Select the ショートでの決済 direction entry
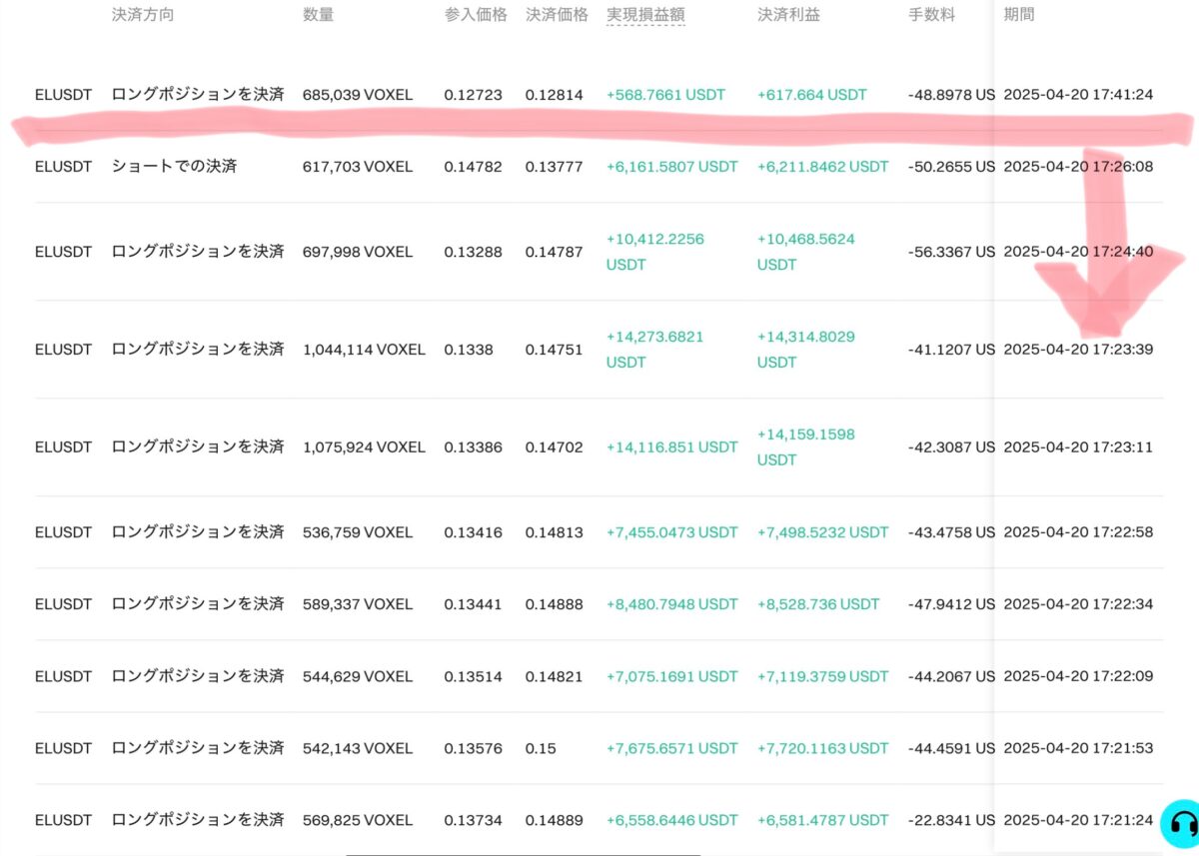Image resolution: width=1199 pixels, height=856 pixels. [174, 167]
